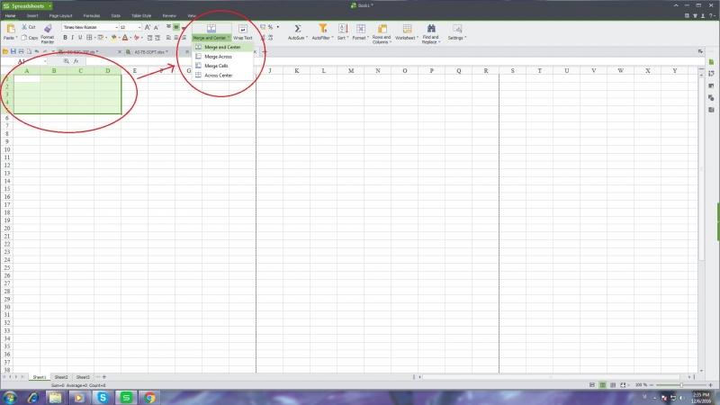The height and width of the screenshot is (405, 720).
Task: Expand the Sort dropdown
Action: (342, 38)
